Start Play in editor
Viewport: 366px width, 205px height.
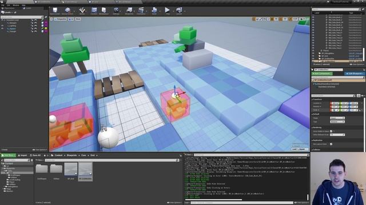[168, 10]
